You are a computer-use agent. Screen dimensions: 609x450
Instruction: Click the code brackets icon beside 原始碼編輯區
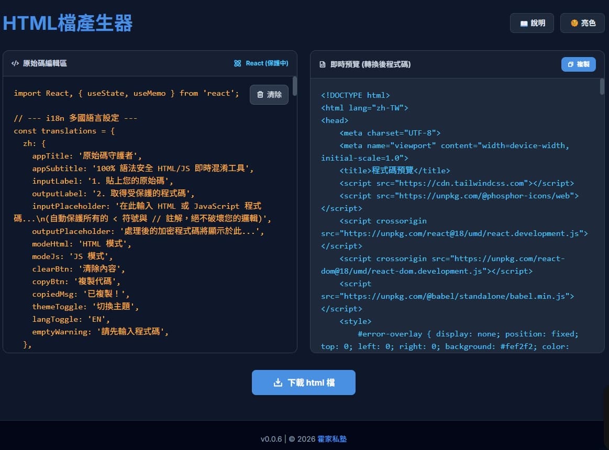pos(15,63)
